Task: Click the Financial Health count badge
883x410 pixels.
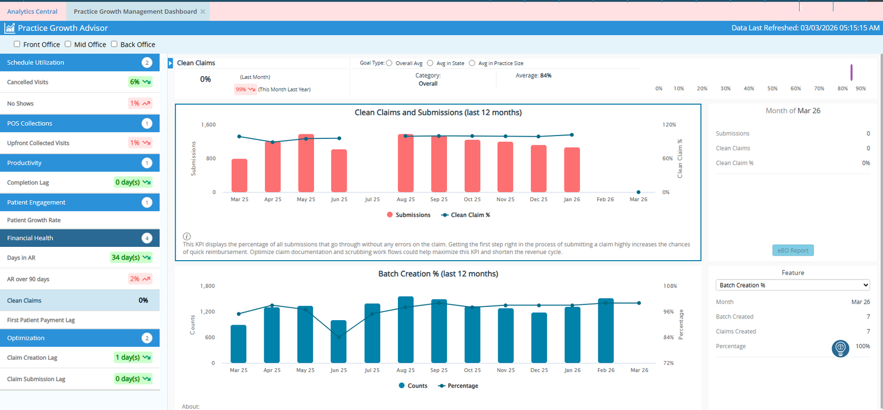Action: (147, 238)
